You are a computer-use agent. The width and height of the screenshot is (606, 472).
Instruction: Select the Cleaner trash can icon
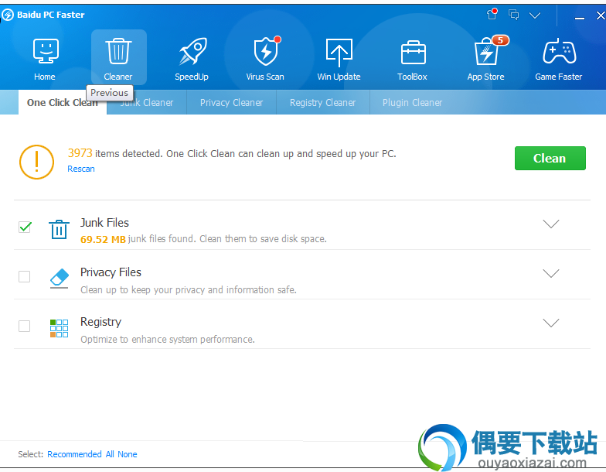[119, 51]
